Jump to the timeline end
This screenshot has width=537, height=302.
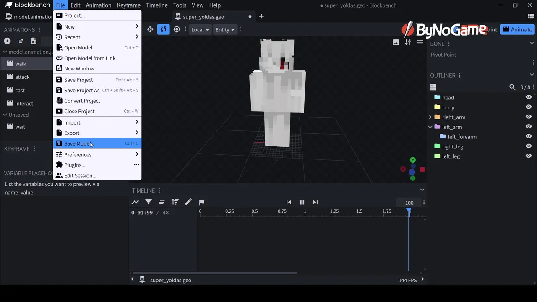coord(315,202)
